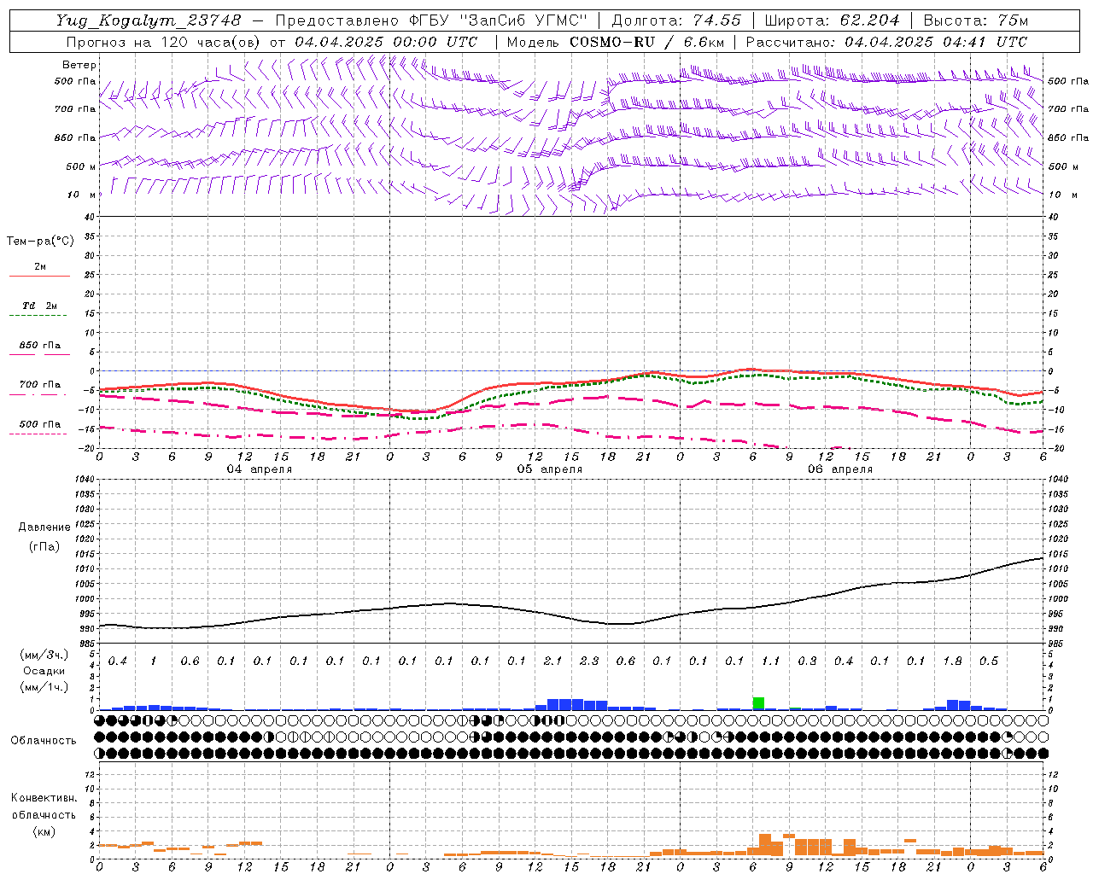Click the 0.5 precipitation value

(x=989, y=661)
